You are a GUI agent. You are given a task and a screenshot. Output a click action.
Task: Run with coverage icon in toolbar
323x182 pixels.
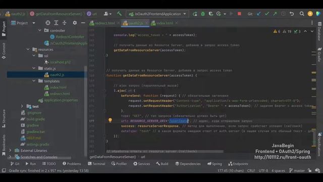(x=211, y=14)
